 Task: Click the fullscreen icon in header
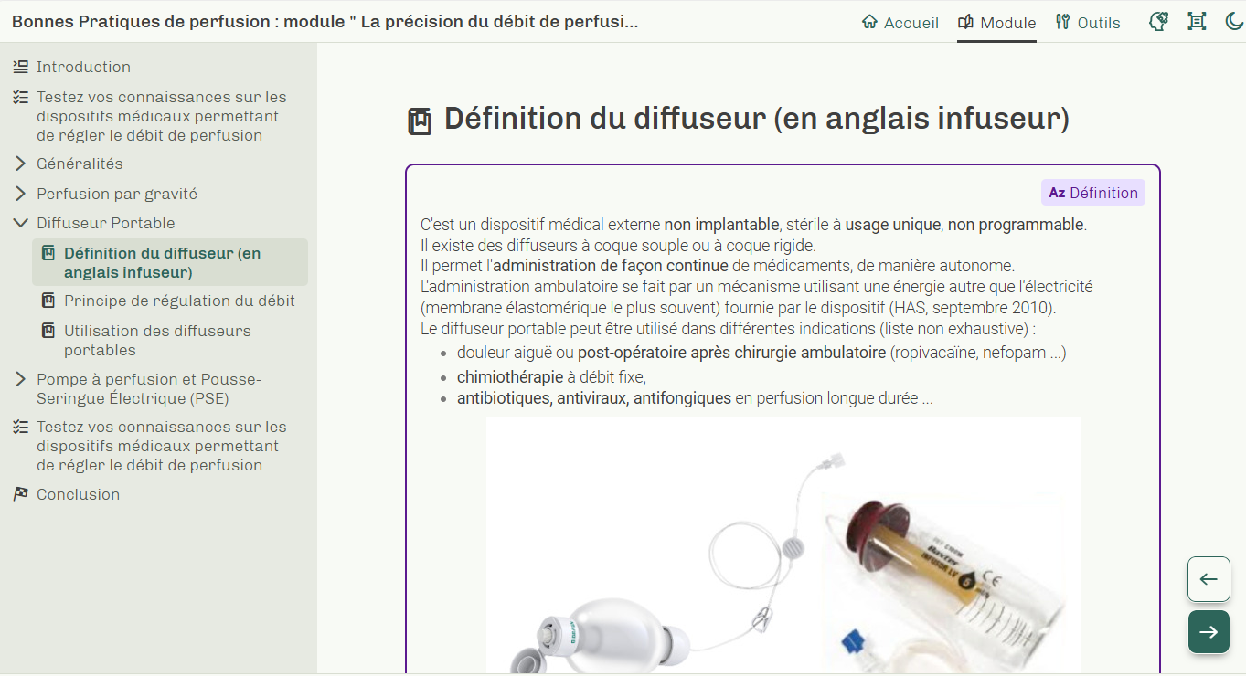point(1196,22)
